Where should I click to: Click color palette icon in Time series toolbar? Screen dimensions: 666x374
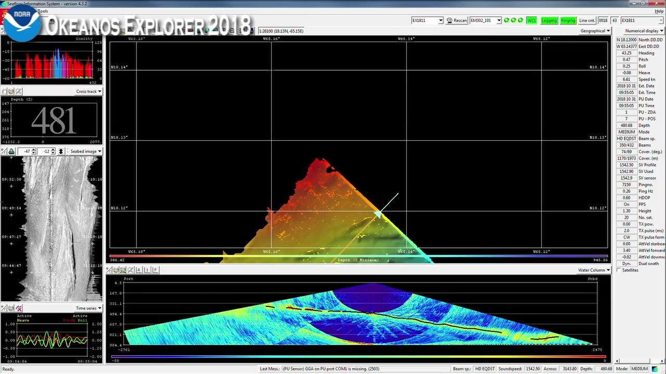click(x=11, y=308)
